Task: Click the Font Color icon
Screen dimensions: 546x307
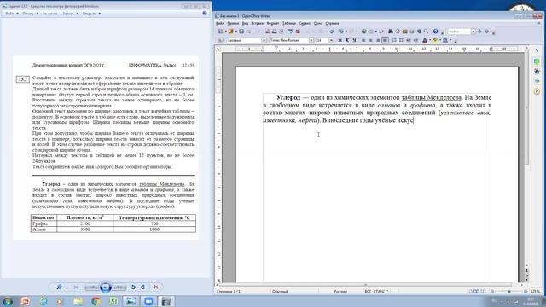Action: tap(425, 40)
